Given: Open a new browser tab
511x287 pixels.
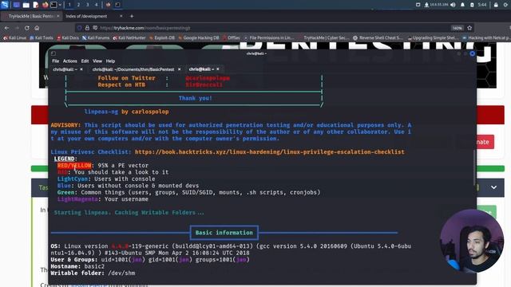Looking at the screenshot, I should 132,16.
